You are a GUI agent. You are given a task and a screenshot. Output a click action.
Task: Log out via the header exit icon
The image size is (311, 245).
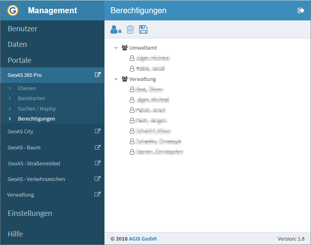click(x=301, y=10)
